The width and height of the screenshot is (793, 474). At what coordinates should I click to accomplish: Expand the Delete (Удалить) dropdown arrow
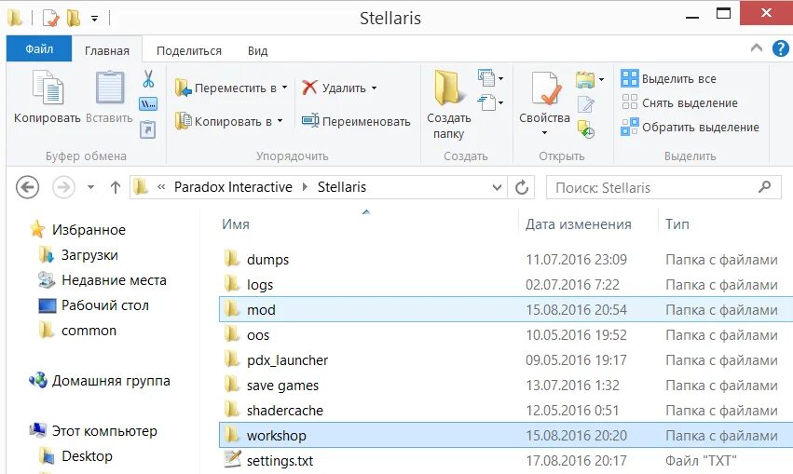tap(375, 88)
